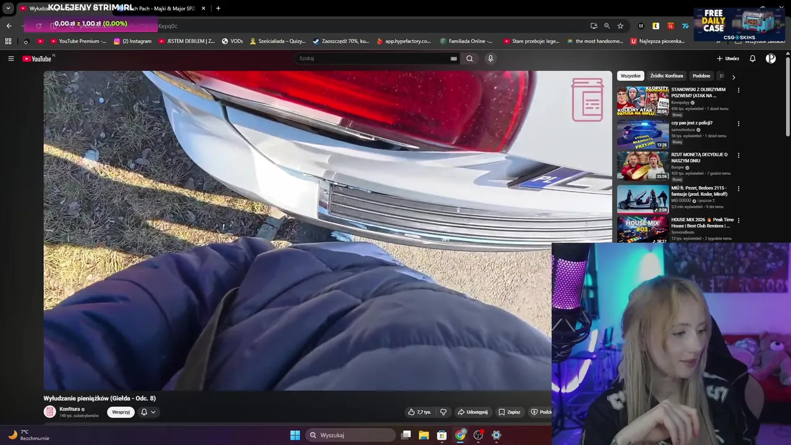This screenshot has height=445, width=791.
Task: Open the Rzut monetą decyduje video thumbnail
Action: (643, 166)
